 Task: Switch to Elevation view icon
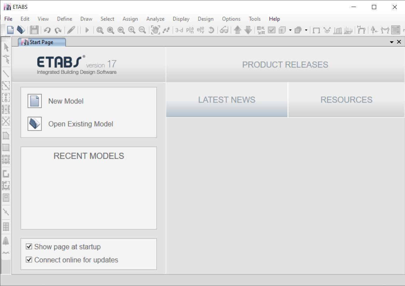point(201,30)
